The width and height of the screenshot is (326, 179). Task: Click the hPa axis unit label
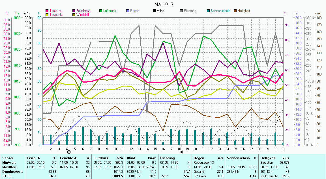point(16,13)
